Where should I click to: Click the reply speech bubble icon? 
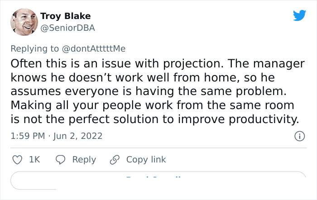60,160
